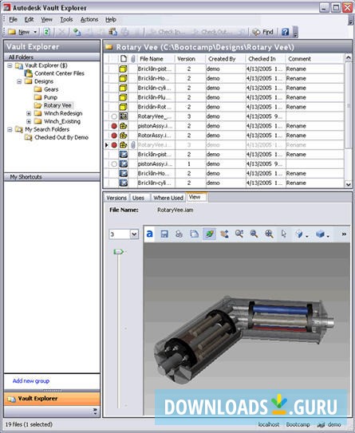Expand the Winch Redesign folder
The width and height of the screenshot is (355, 433).
29,113
